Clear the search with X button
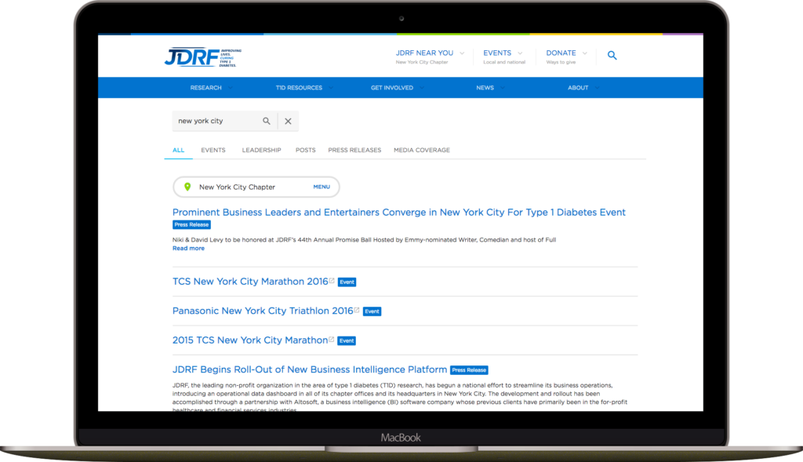This screenshot has width=803, height=462. (288, 121)
